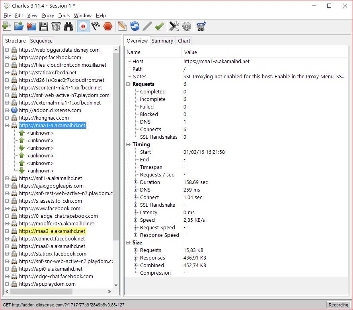The height and width of the screenshot is (310, 353).
Task: Open Tools via the wrench icon
Action: (x=174, y=27)
